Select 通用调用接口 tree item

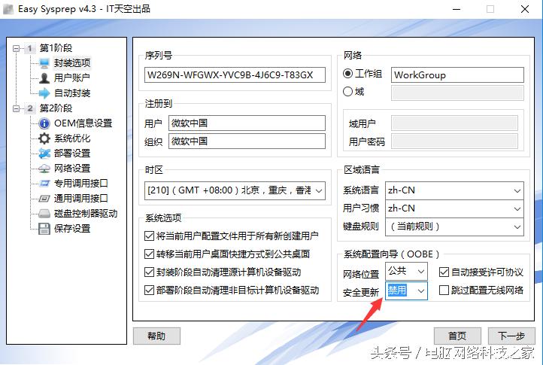(80, 198)
